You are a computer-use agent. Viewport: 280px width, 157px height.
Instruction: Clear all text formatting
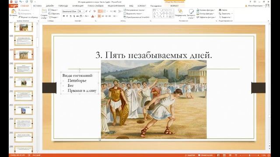coord(94,11)
